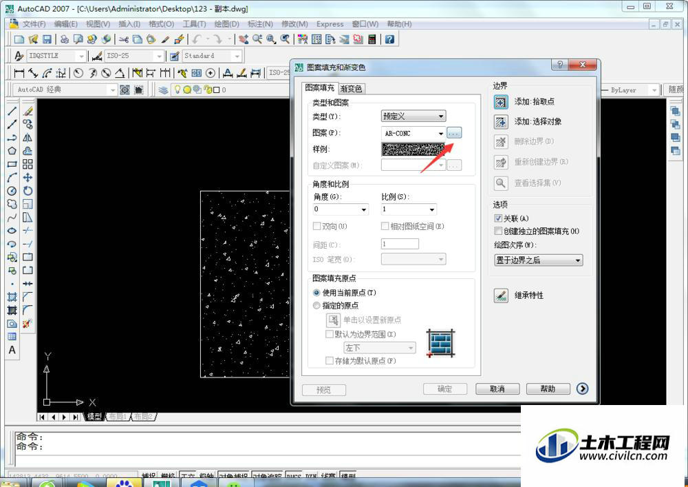Click the Save icon in standard toolbar
Viewport: 688px width, 487px height.
47,39
